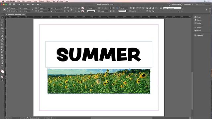Open the Essentials workspace dropdown
Viewport: 212px width, 119px height.
[189, 4]
